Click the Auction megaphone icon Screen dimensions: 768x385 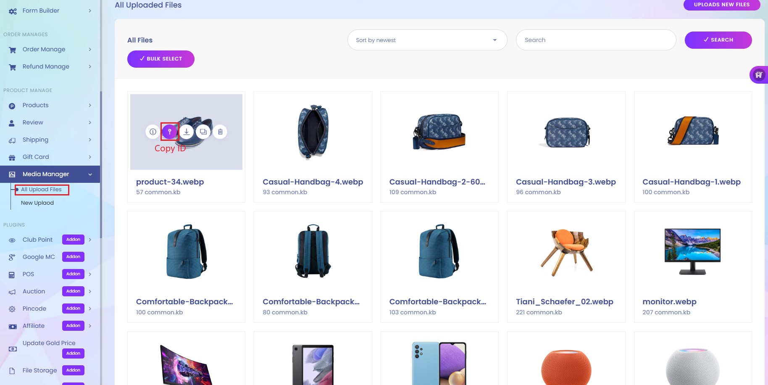(12, 292)
